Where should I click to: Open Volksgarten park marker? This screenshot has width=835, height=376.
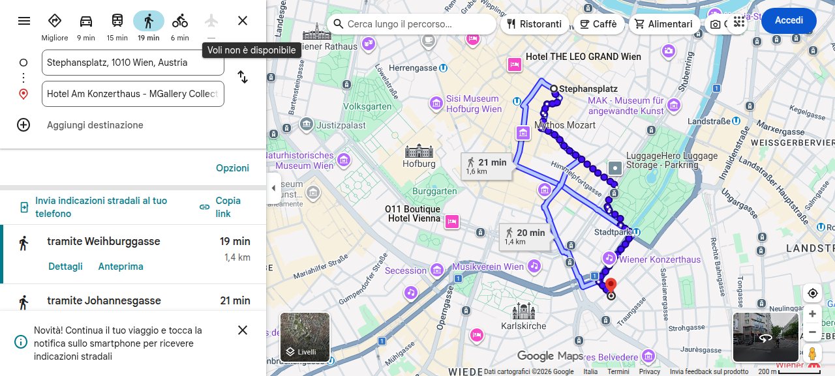coord(367,106)
